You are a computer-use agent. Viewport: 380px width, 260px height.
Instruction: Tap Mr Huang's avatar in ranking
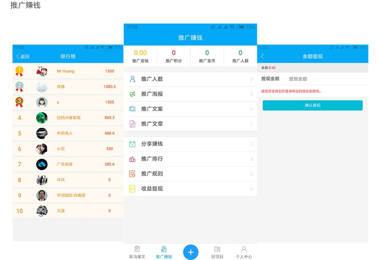click(x=42, y=71)
